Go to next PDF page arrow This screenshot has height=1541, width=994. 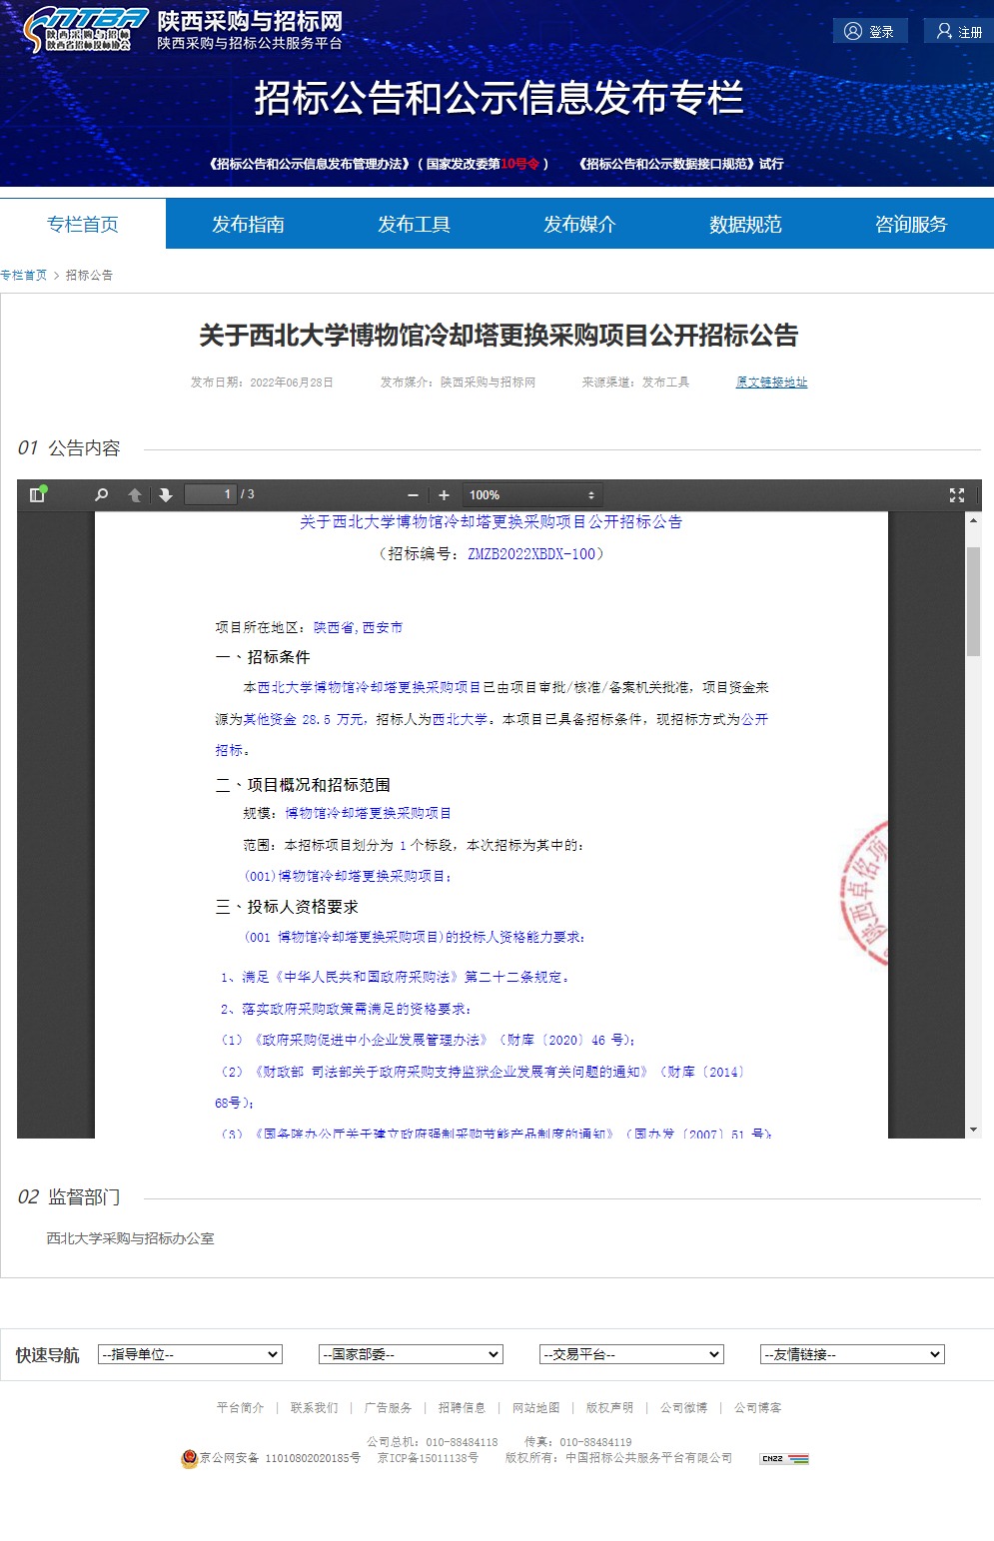coord(166,494)
